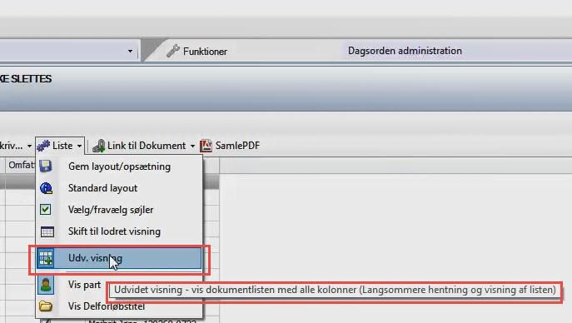Toggle the Vælg/fravælg søjler checkmark icon
This screenshot has height=323, width=572.
click(x=46, y=210)
